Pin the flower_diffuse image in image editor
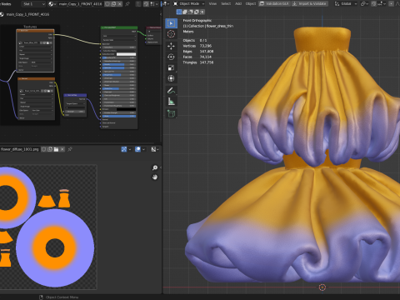 (x=70, y=149)
